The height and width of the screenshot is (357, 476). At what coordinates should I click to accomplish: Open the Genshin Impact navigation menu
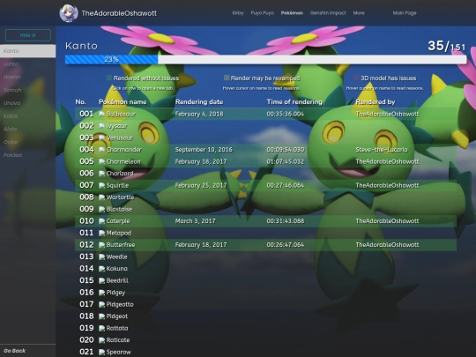pyautogui.click(x=328, y=13)
